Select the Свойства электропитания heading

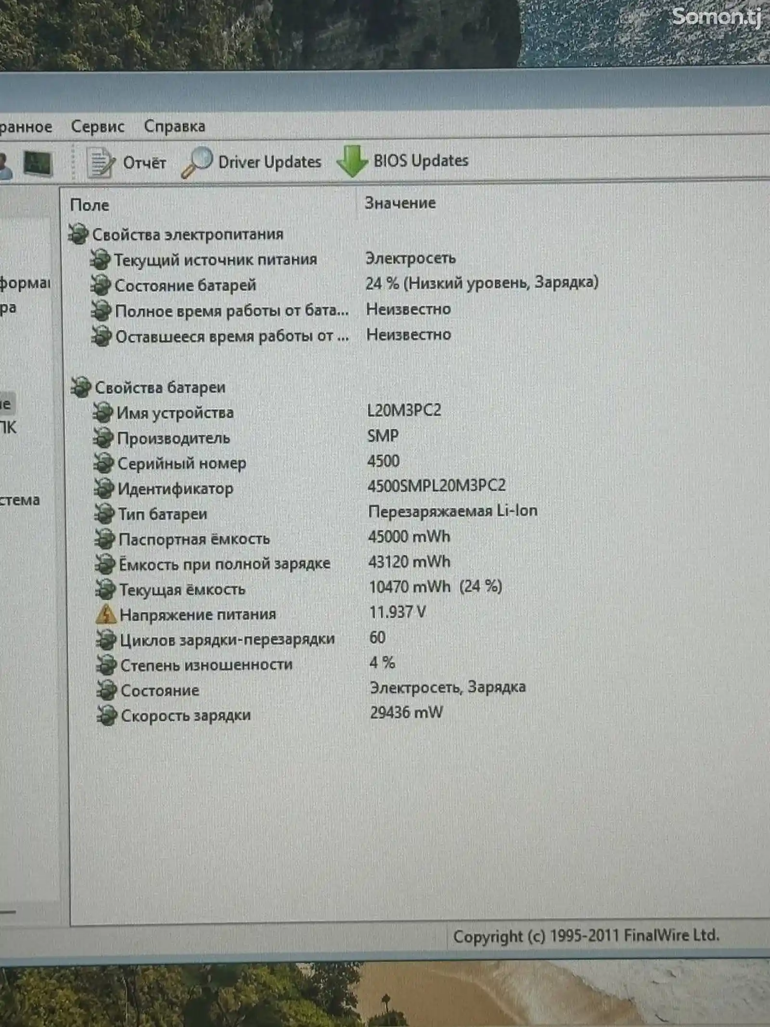click(188, 234)
